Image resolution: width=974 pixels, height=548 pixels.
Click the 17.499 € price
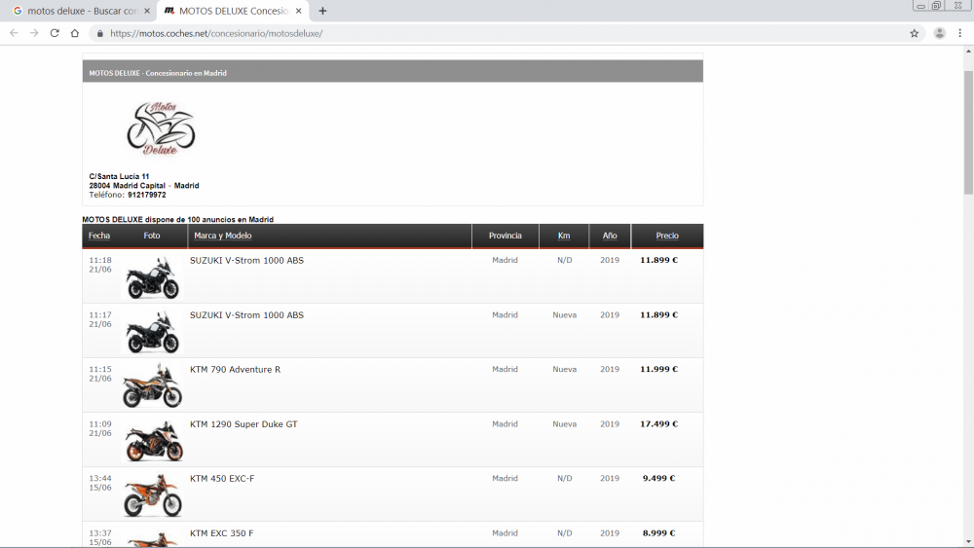click(x=659, y=424)
